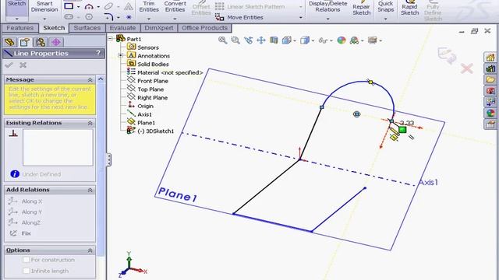The width and height of the screenshot is (499, 280).
Task: Open the PropertyManager tab icon
Action: pyautogui.click(x=25, y=42)
